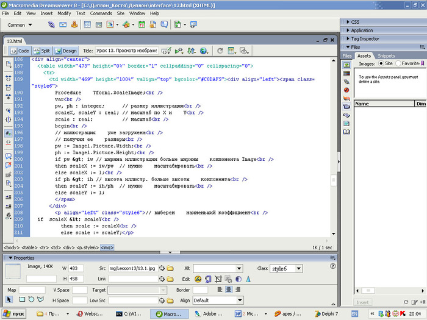Switch to Code view
427x320 pixels.
click(20, 51)
